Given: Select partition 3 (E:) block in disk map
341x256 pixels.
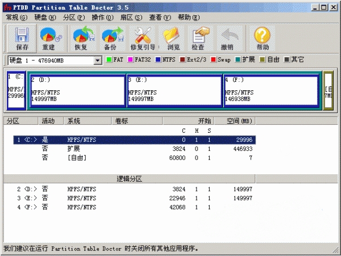Looking at the screenshot, I should [x=174, y=91].
